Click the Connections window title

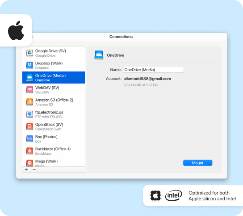(x=121, y=37)
